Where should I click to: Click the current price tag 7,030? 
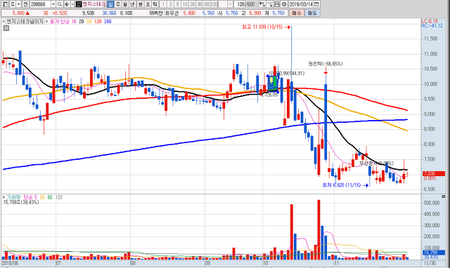pos(434,173)
